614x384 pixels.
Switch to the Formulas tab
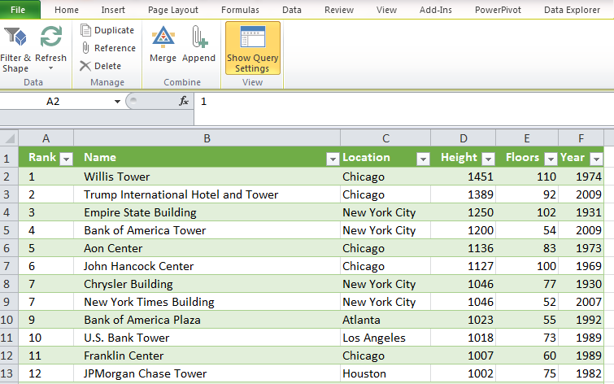(x=240, y=10)
